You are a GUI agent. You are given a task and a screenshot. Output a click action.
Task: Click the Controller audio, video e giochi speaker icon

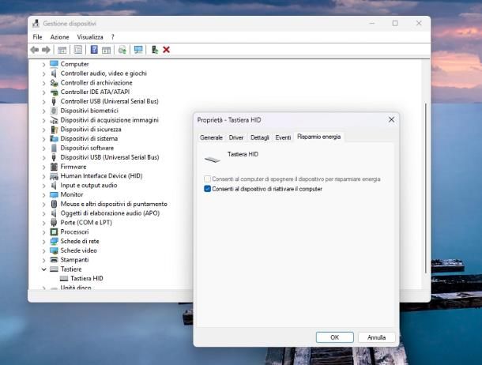(54, 73)
